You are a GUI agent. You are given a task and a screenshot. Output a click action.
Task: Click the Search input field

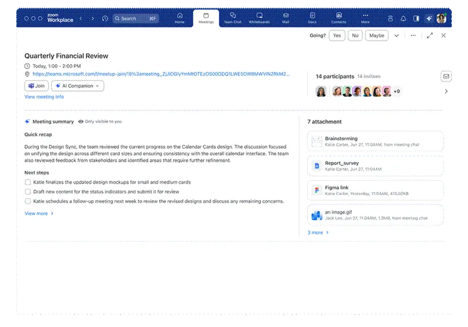136,19
